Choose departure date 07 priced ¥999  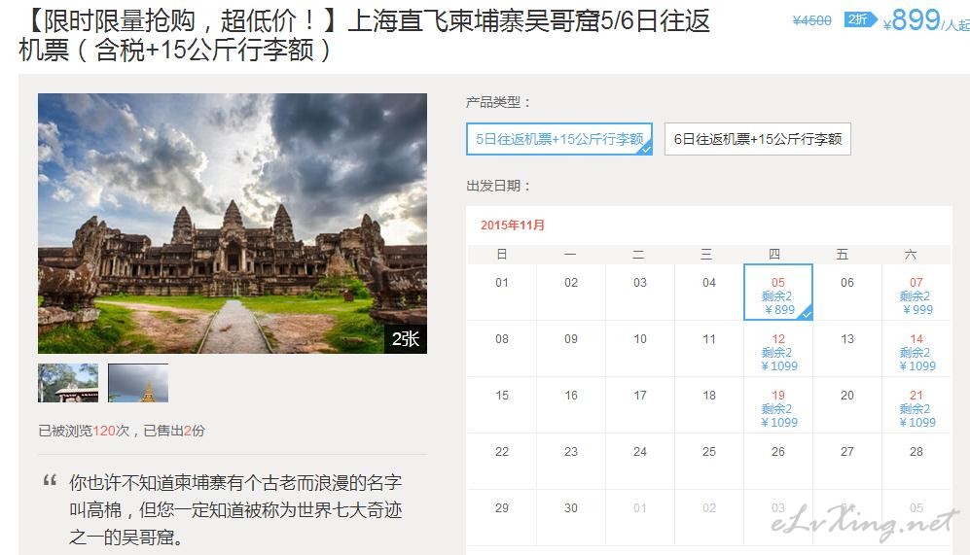(916, 293)
